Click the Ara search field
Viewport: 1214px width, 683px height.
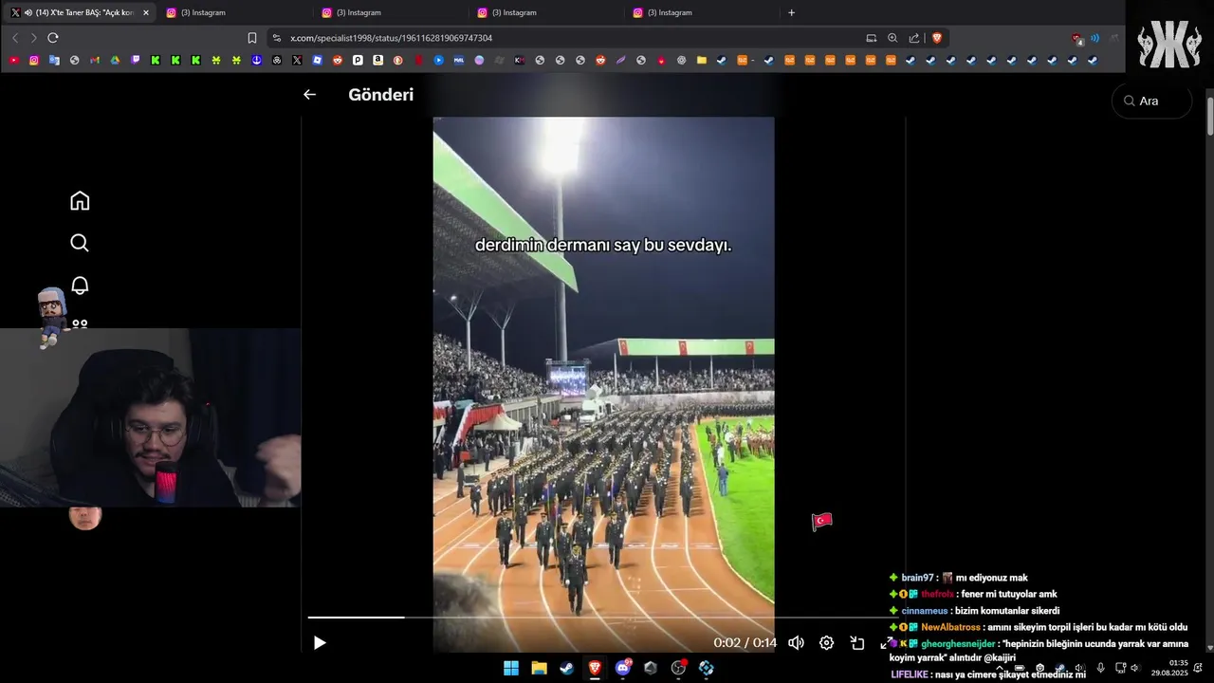tap(1151, 101)
